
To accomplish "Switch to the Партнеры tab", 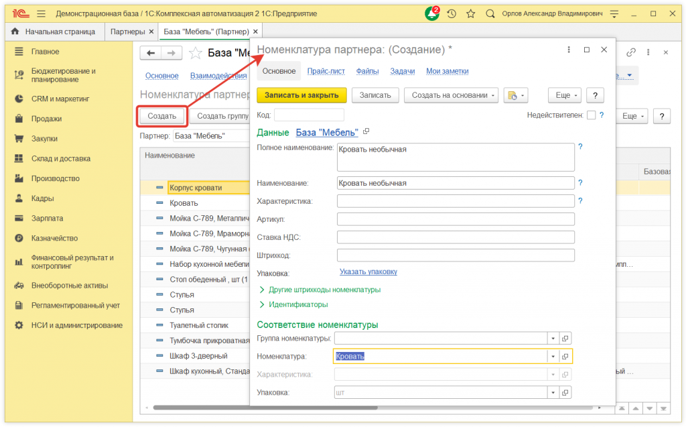I will 127,32.
